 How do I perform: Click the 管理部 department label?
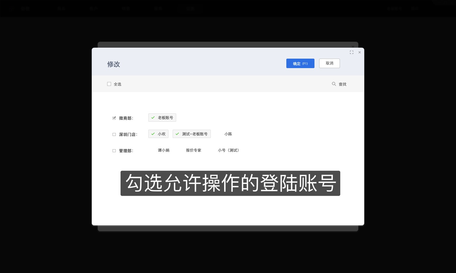coord(126,151)
